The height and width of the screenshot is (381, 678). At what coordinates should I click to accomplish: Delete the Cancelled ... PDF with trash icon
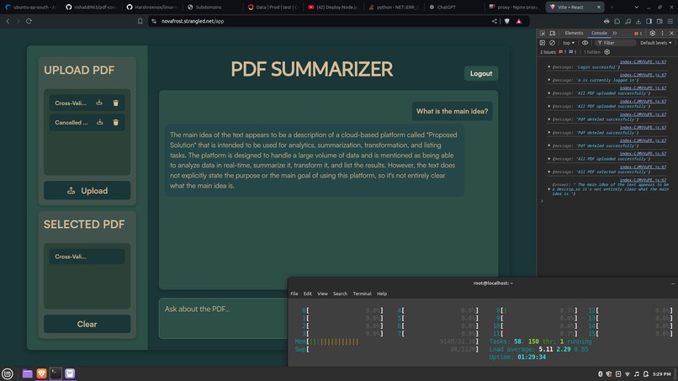116,123
